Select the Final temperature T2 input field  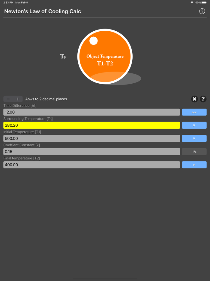coord(92,165)
